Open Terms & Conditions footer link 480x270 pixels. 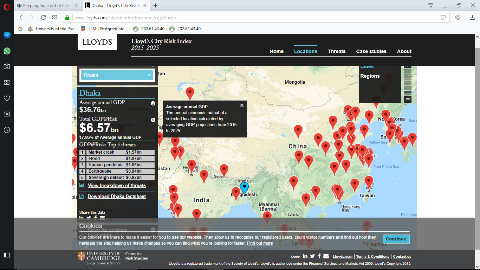[373, 257]
